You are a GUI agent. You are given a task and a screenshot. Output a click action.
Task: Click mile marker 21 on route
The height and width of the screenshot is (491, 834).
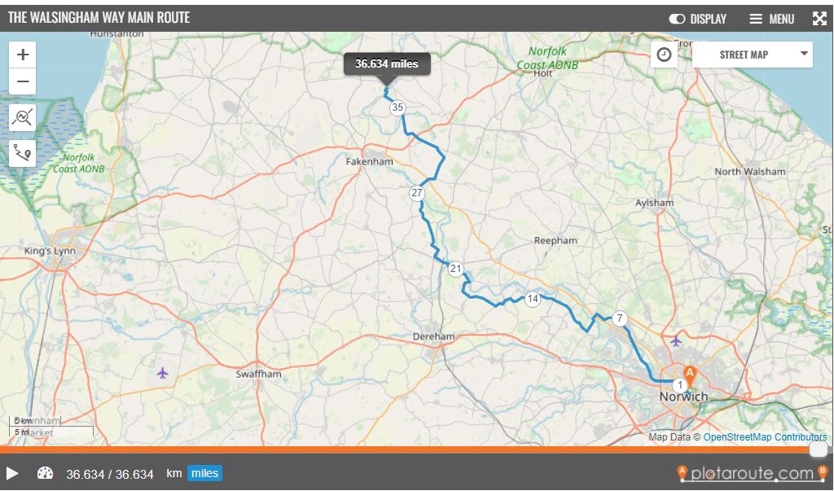coord(455,269)
